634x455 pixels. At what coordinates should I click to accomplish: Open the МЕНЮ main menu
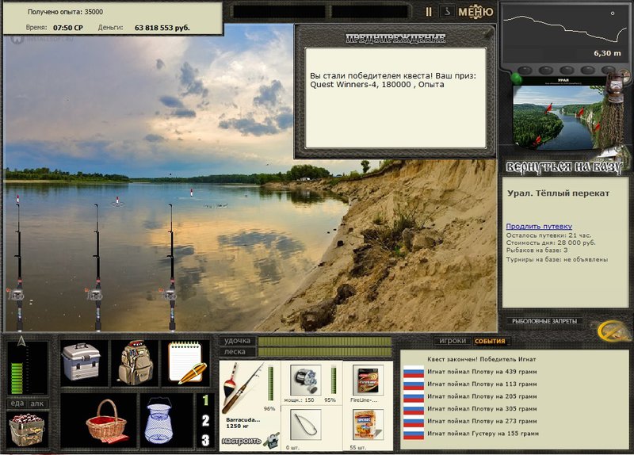(x=475, y=12)
